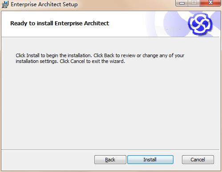The height and width of the screenshot is (172, 222).
Task: Click the empty gray wizard body area
Action: (110, 106)
